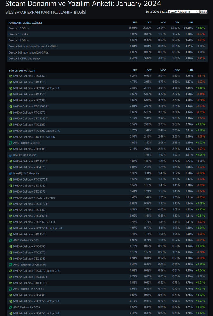Click the RTX 3050 Ti Laptop GPU name

click(x=38, y=228)
